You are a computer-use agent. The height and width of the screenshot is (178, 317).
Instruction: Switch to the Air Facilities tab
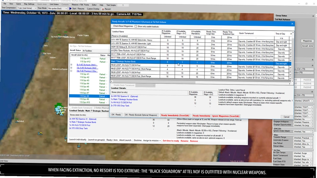click(87, 51)
